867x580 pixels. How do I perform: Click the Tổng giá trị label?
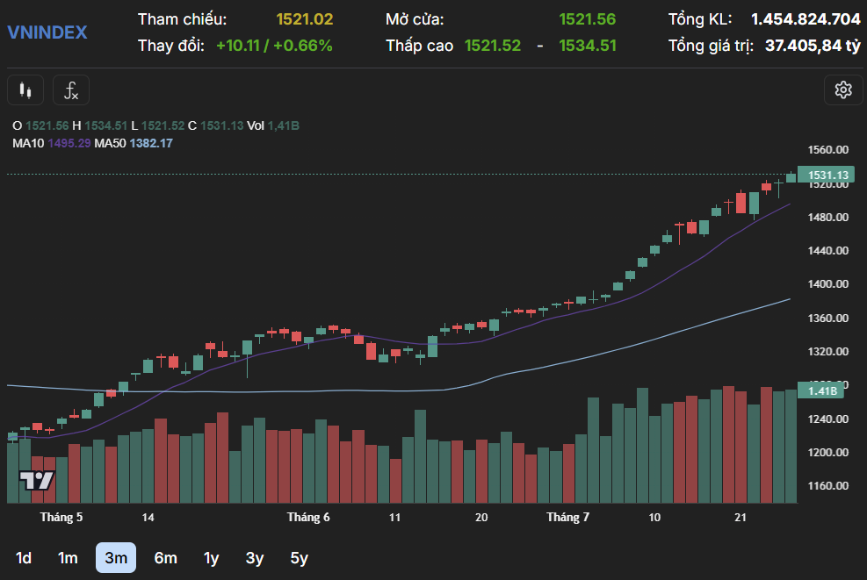[711, 46]
